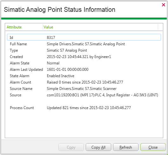Select the Created row by Engineer1

pos(84,57)
